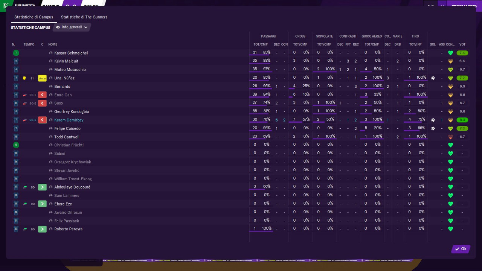Switch to 'Statistiche di Campus' tab
This screenshot has width=482, height=271.
pyautogui.click(x=34, y=17)
